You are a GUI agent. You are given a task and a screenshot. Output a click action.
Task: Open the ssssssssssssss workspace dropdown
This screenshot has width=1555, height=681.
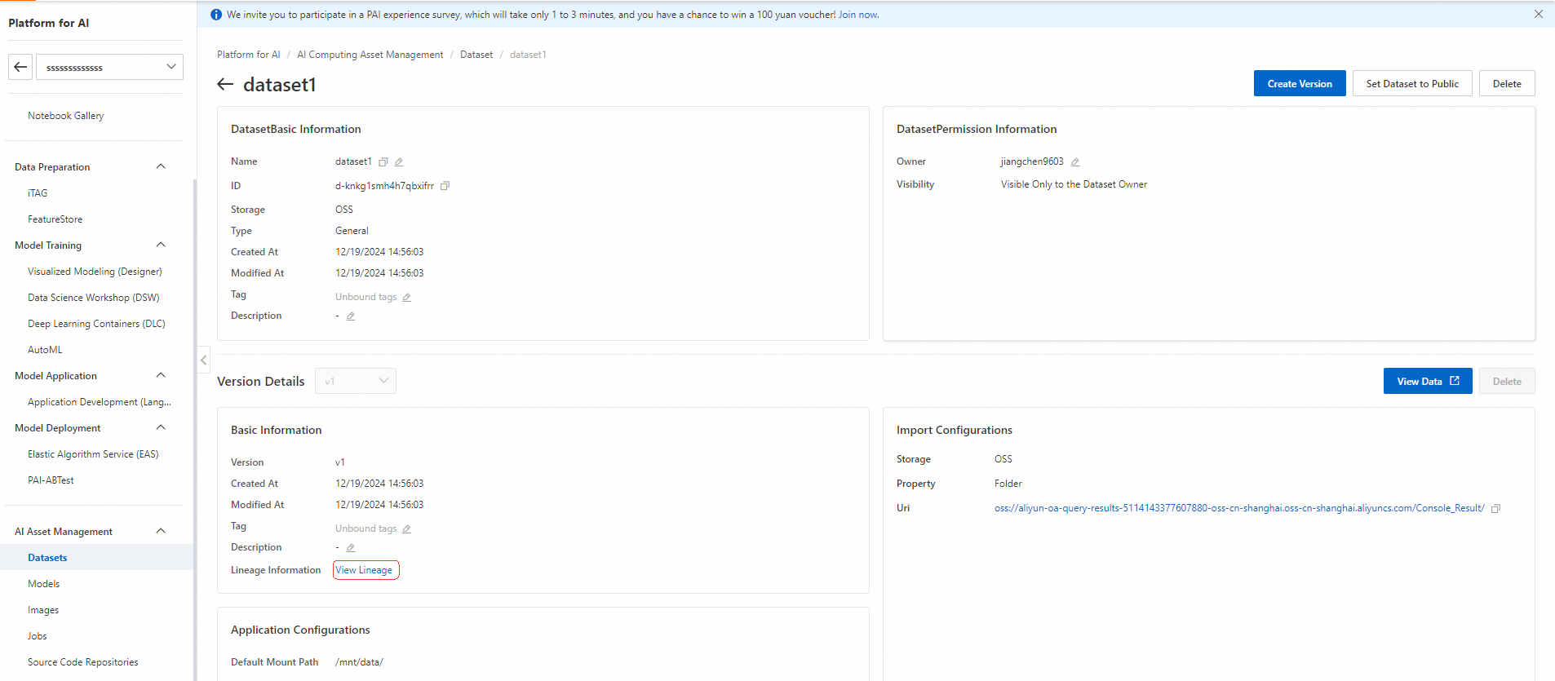pos(109,67)
